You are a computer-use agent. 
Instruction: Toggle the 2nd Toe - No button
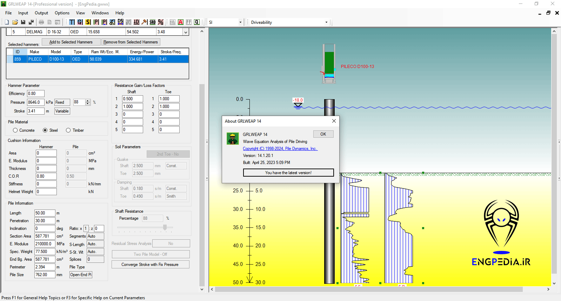pos(168,154)
